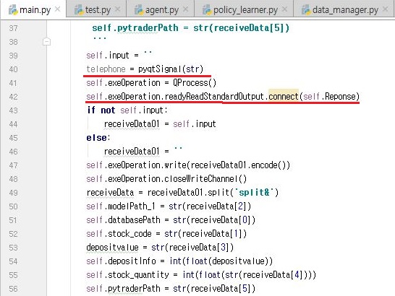
Task: Click 'self.depositInfo' on line 54
Action: pyautogui.click(x=121, y=261)
